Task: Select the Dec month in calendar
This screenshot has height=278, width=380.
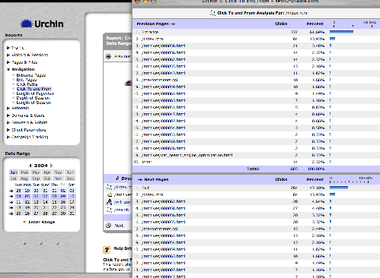Action: point(70,178)
